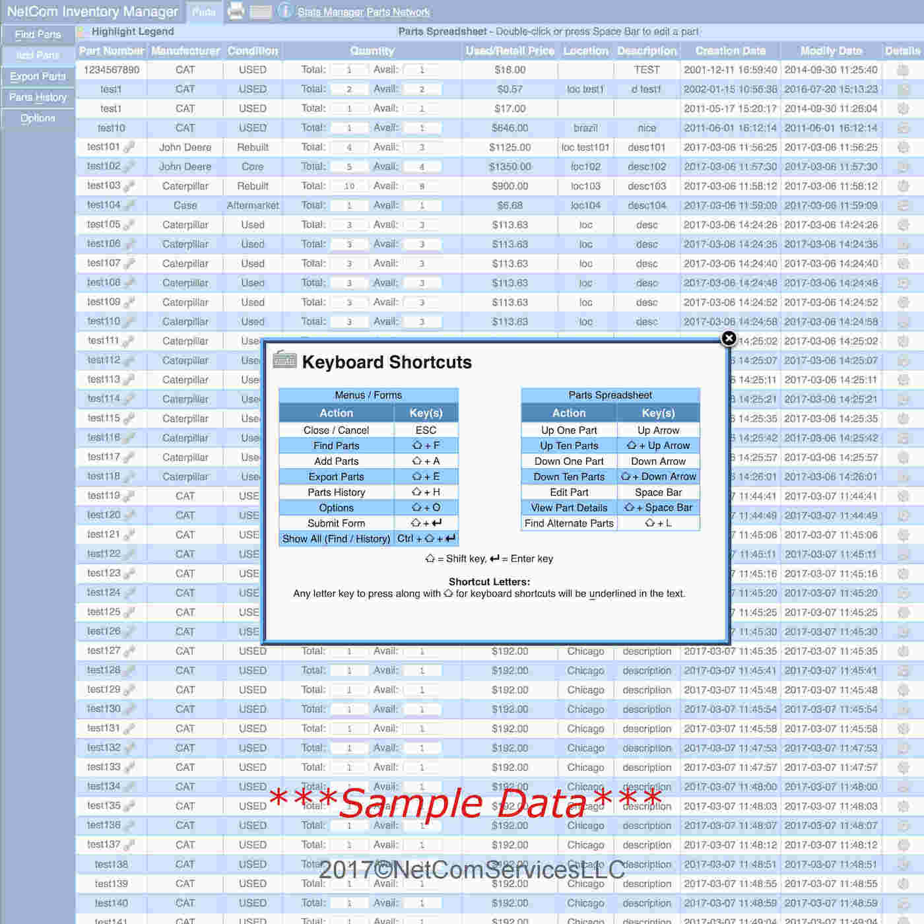
Task: Click the Used/Retail Price column header
Action: pos(510,51)
